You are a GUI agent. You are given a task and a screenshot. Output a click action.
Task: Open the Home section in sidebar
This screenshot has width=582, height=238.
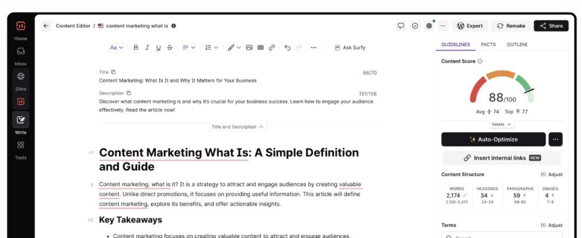coord(21,31)
